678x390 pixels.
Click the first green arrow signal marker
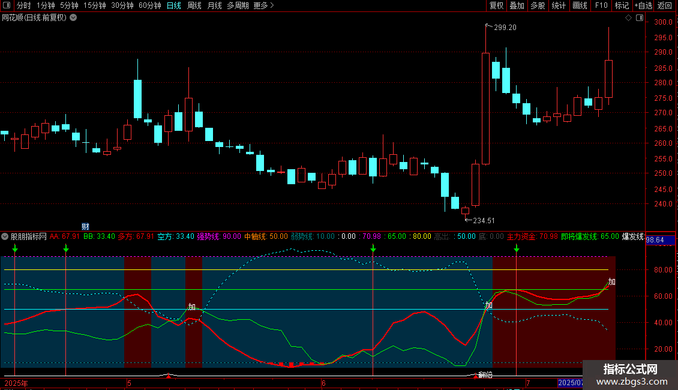coord(15,248)
